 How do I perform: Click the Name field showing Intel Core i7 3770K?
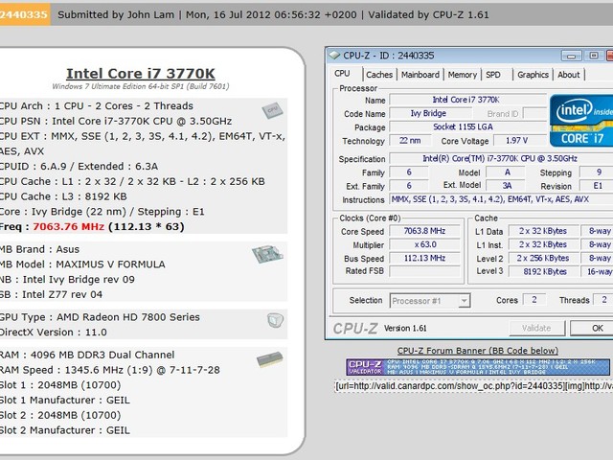coord(468,100)
